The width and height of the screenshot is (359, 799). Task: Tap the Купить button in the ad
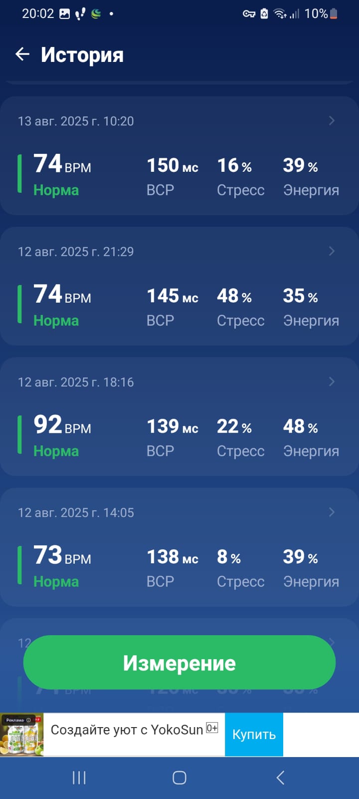[254, 735]
